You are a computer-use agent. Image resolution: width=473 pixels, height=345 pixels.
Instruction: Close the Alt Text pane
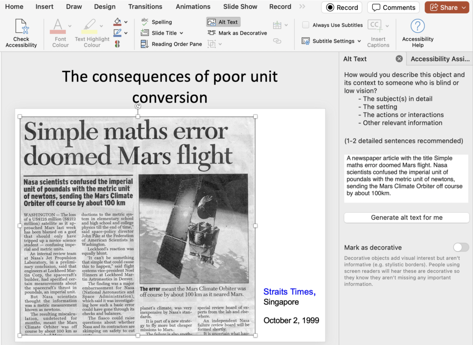click(x=399, y=59)
